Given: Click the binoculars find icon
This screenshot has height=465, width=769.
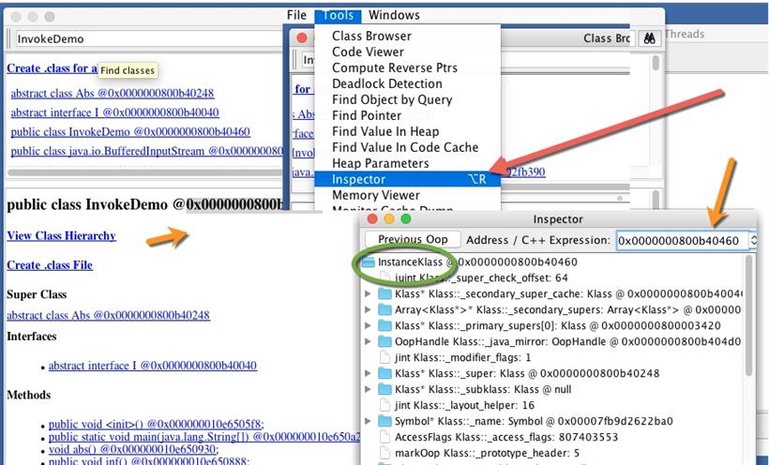Looking at the screenshot, I should pos(649,38).
